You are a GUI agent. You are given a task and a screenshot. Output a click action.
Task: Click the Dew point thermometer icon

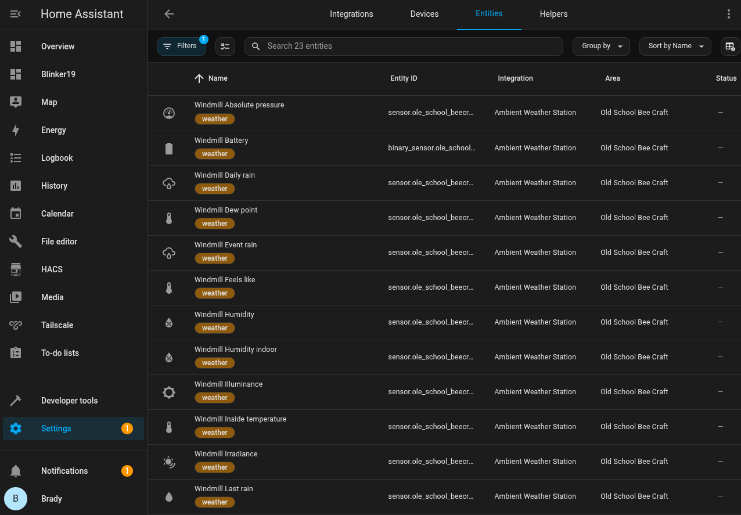click(x=169, y=218)
